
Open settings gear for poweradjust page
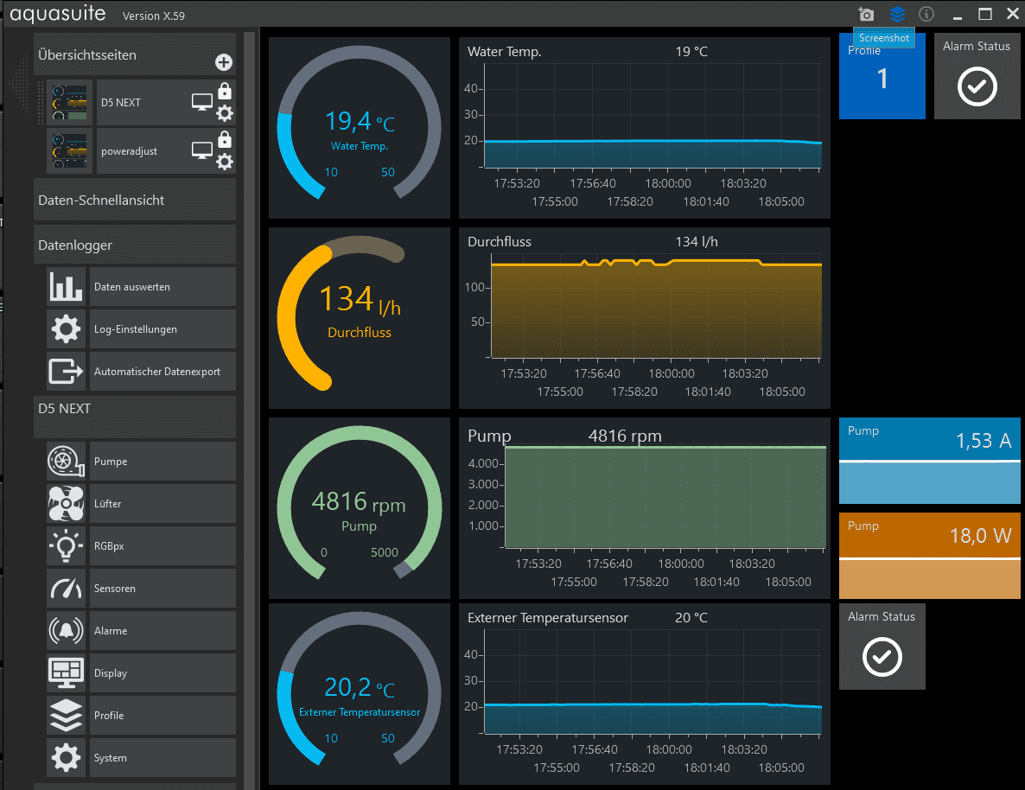[224, 162]
